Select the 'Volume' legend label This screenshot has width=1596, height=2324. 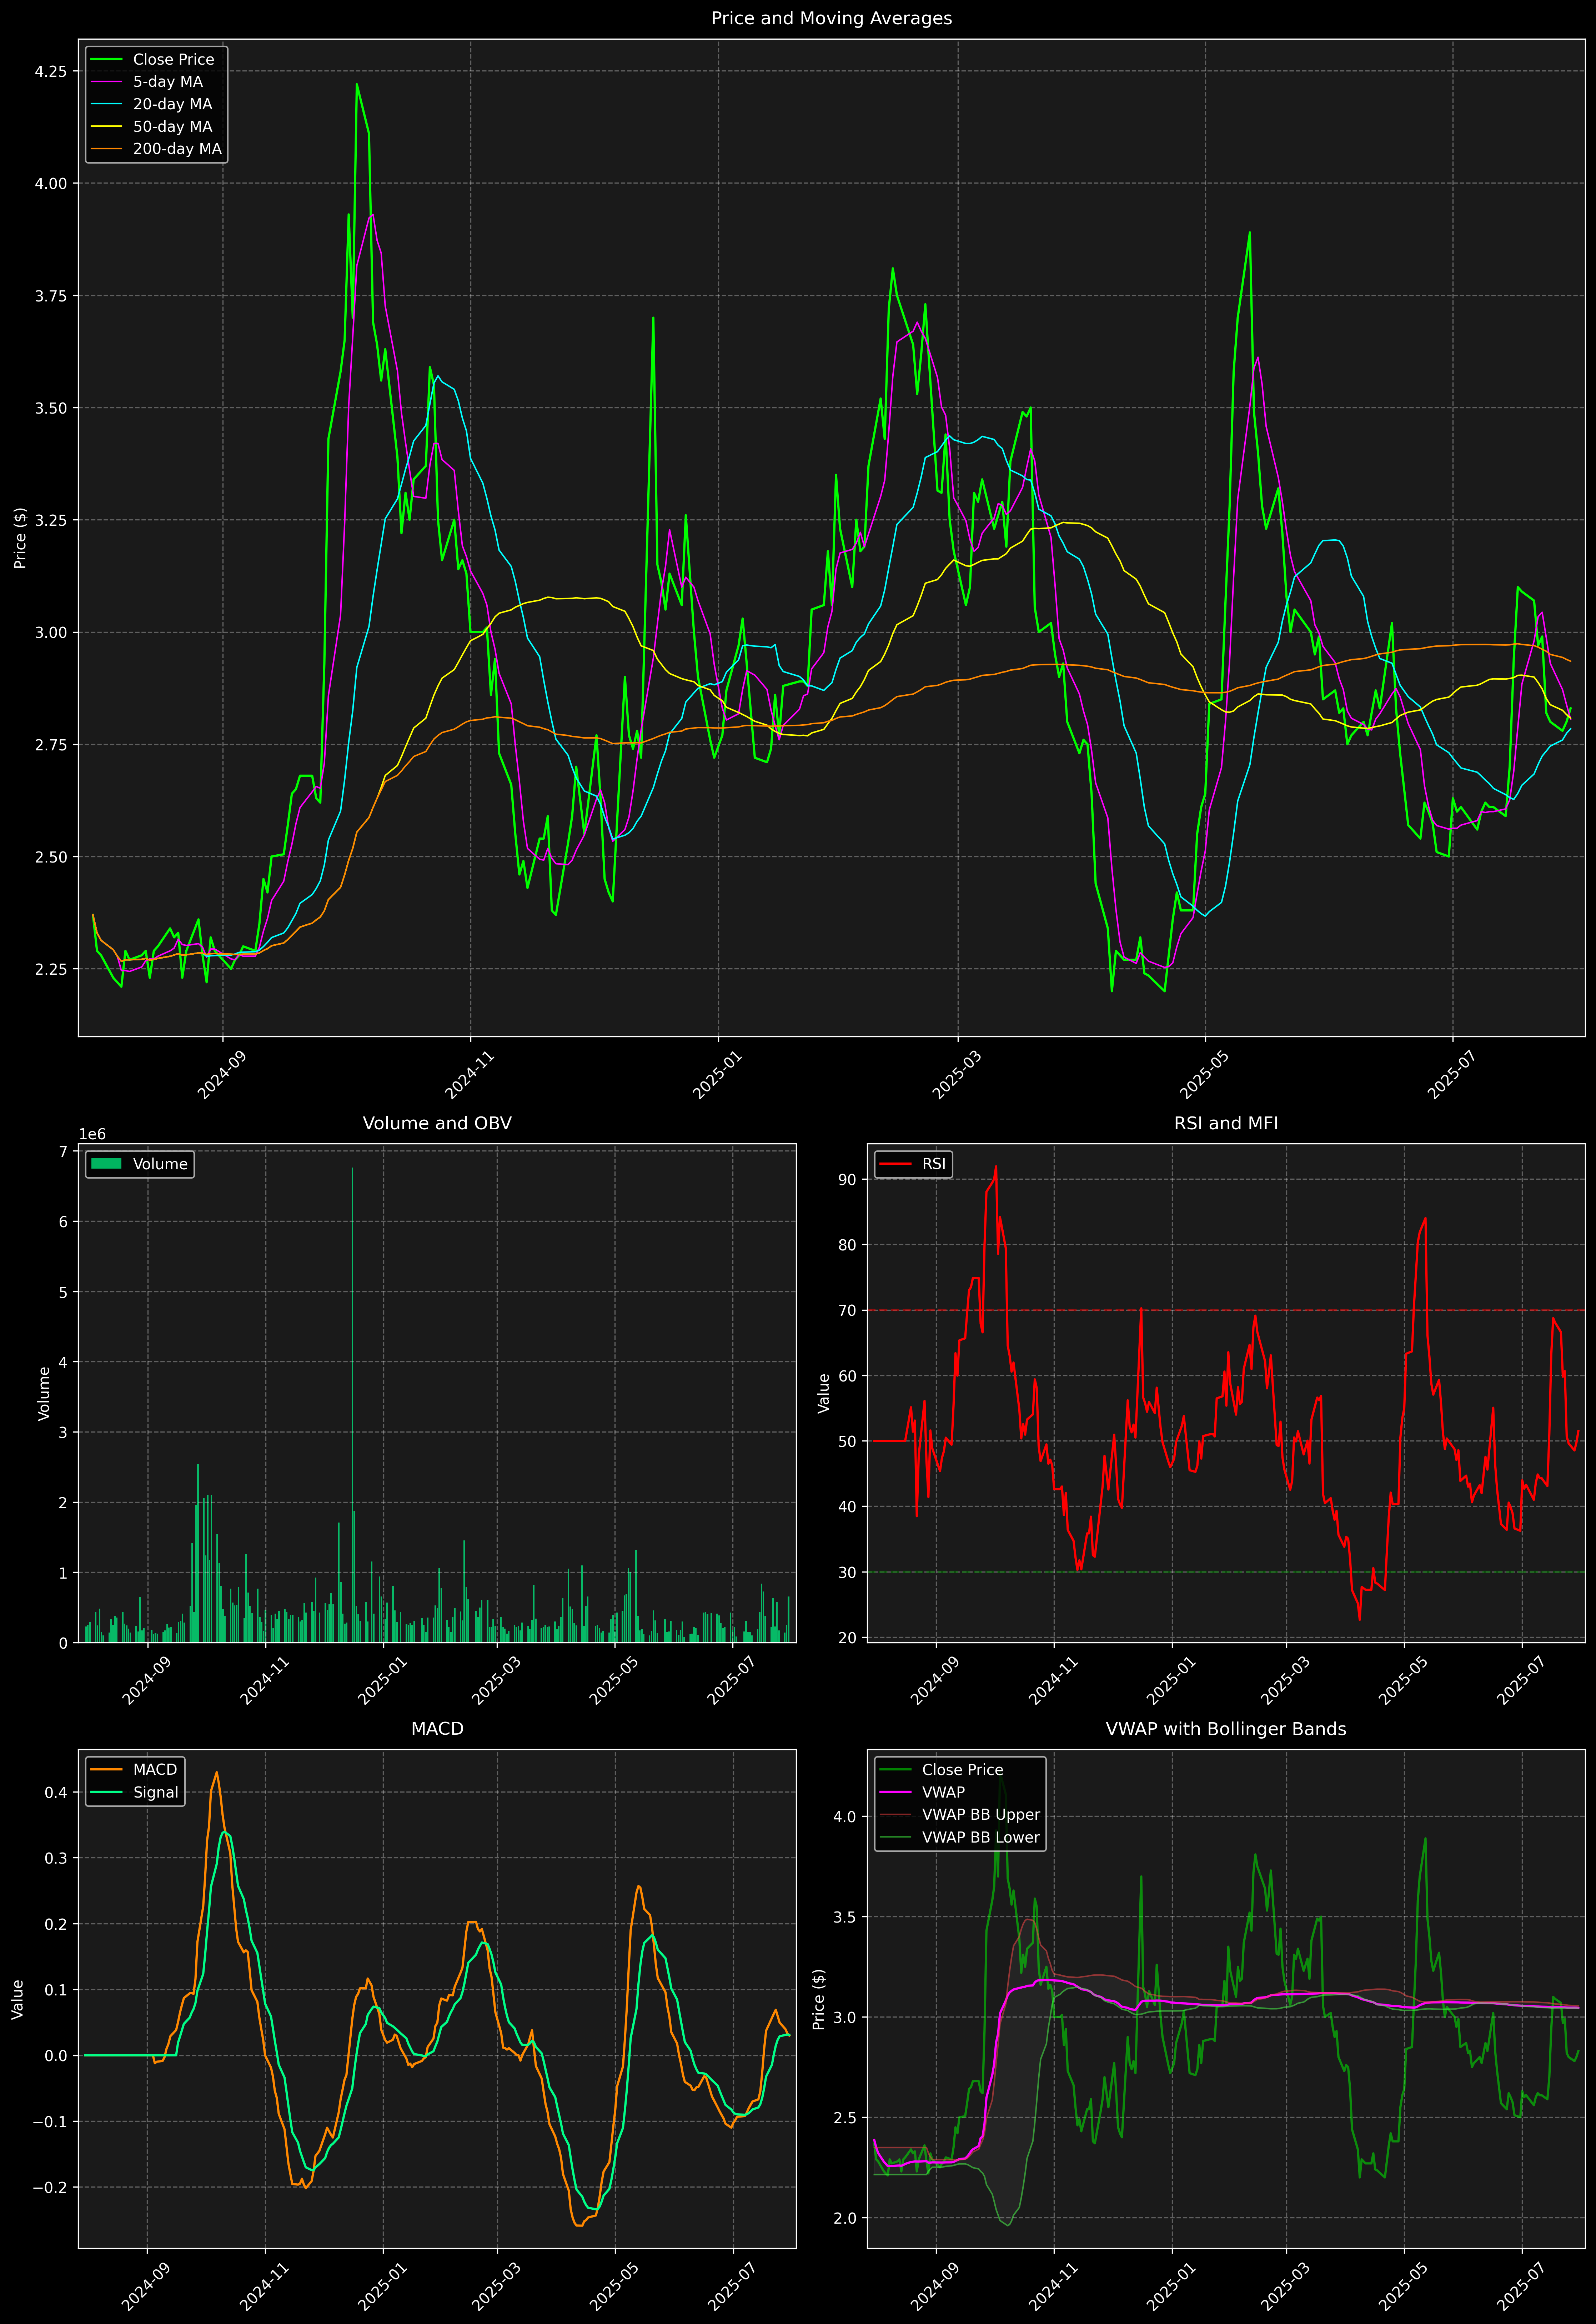tap(160, 1164)
